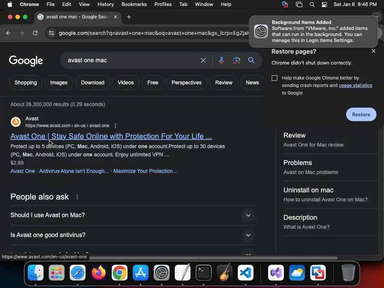Open Finder from the dock
This screenshot has width=384, height=288.
click(36, 273)
